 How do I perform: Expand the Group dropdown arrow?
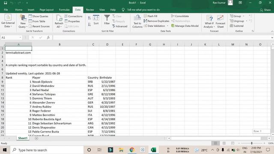click(244, 16)
